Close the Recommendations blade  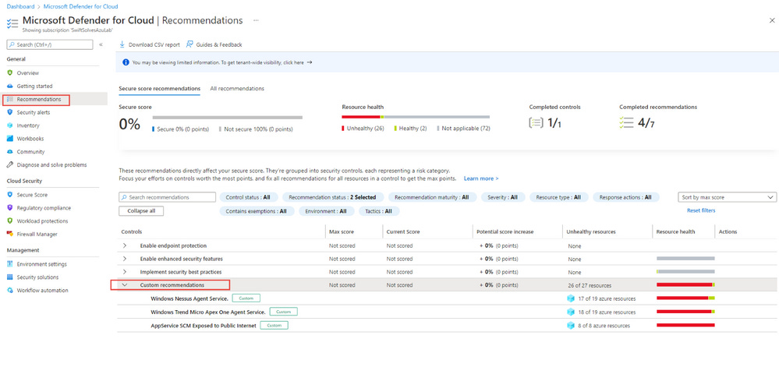(x=771, y=20)
